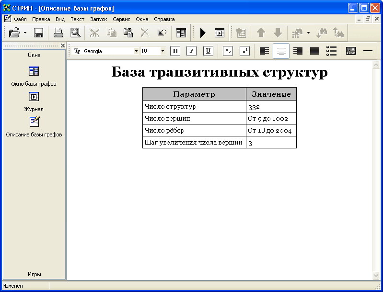383x292 pixels.
Task: Click the grayed graph table icon
Action: pyautogui.click(x=241, y=33)
